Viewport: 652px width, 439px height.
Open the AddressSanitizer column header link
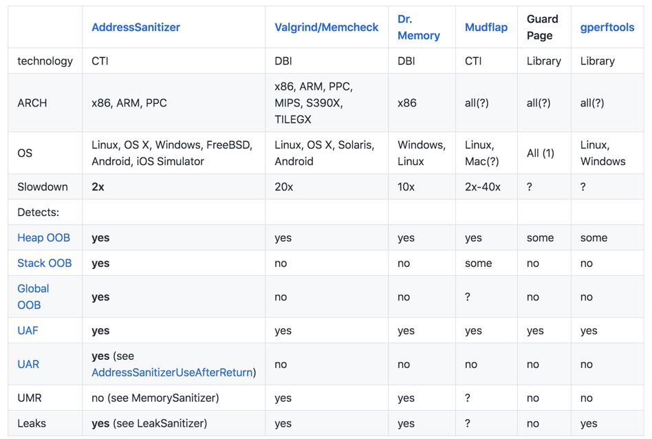pos(135,28)
